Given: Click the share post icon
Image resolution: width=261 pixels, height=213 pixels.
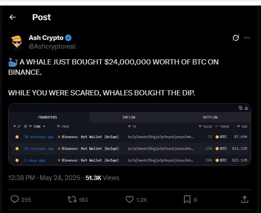Looking at the screenshot, I should click(x=244, y=199).
